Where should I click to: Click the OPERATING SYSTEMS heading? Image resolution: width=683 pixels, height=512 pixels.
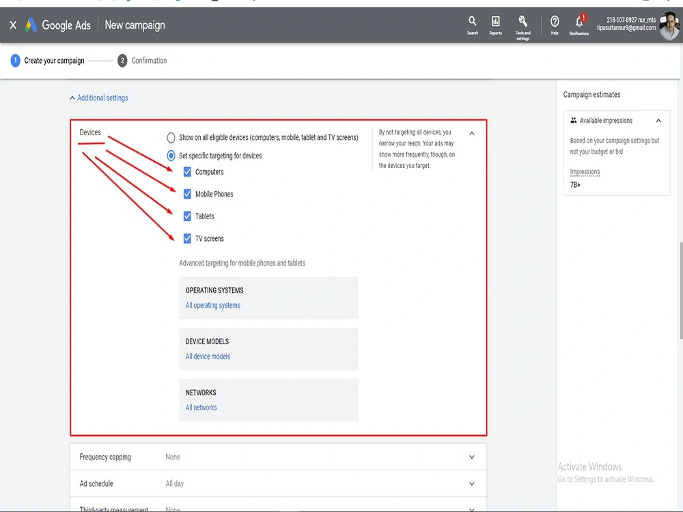(214, 290)
